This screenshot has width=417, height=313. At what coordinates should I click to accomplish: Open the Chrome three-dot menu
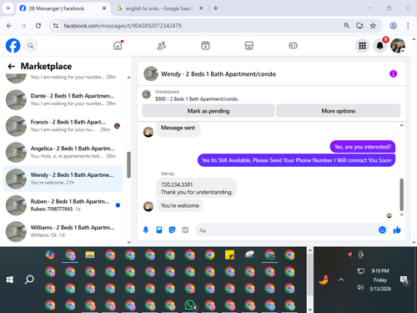(408, 26)
